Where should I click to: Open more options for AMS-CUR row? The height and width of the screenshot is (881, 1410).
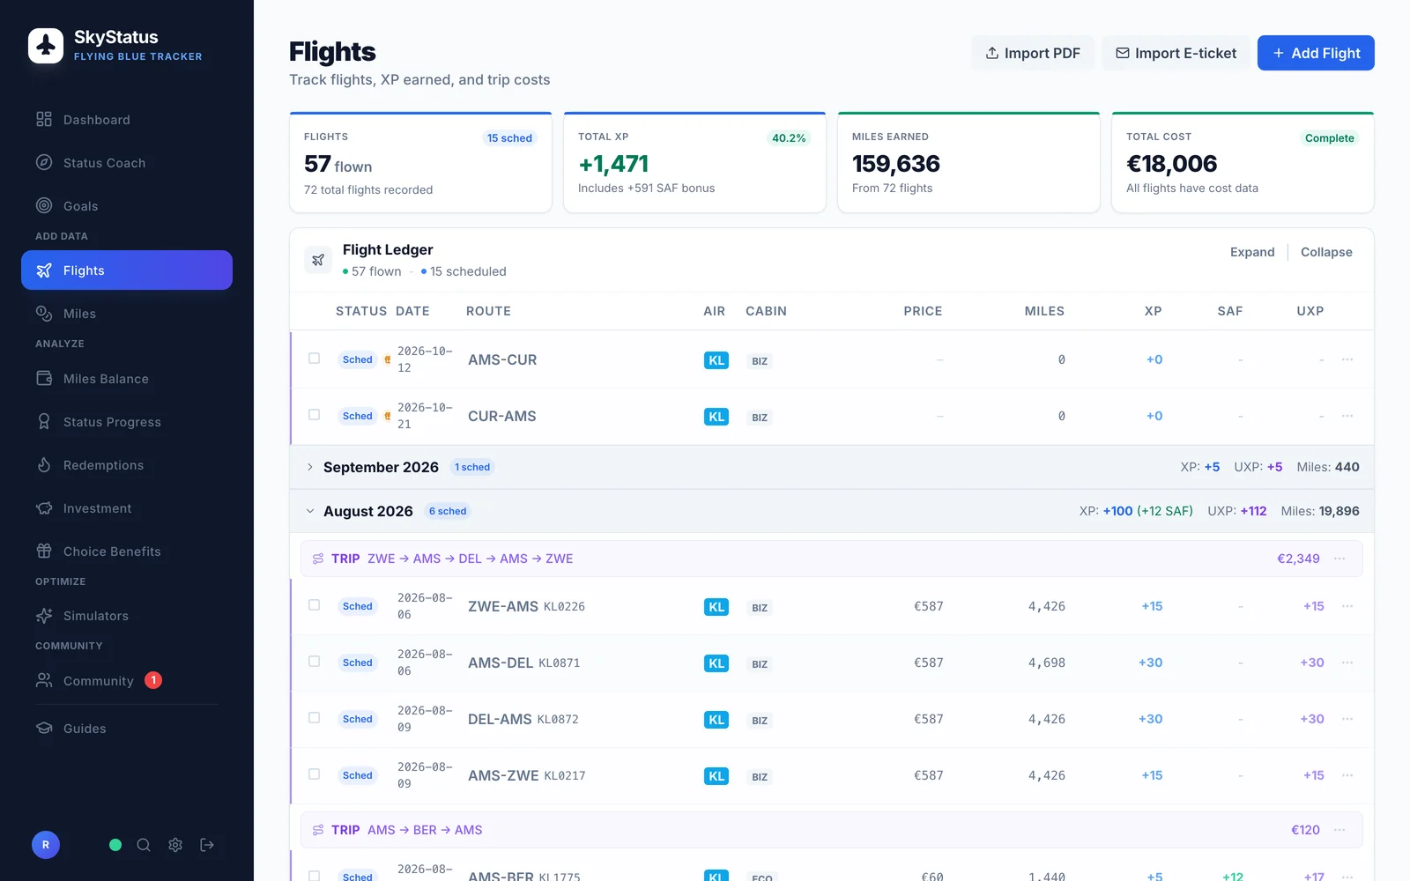point(1347,359)
